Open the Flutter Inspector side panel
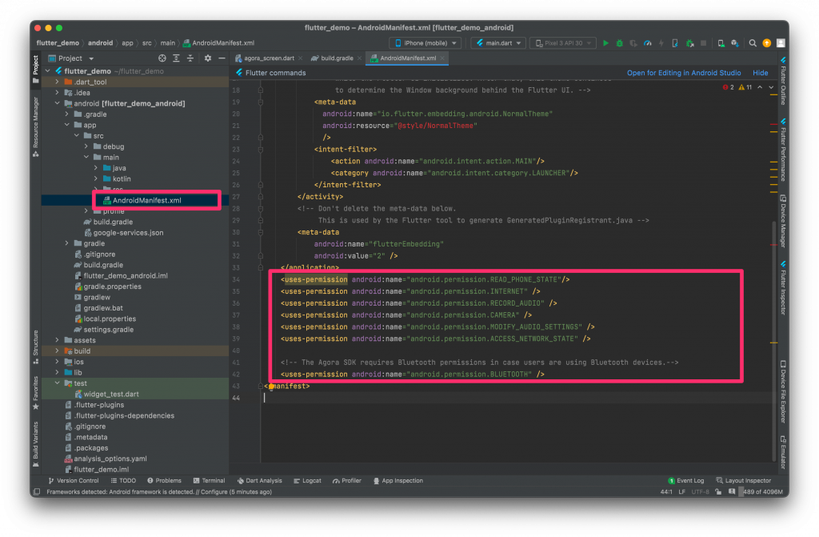This screenshot has width=819, height=537. (783, 287)
